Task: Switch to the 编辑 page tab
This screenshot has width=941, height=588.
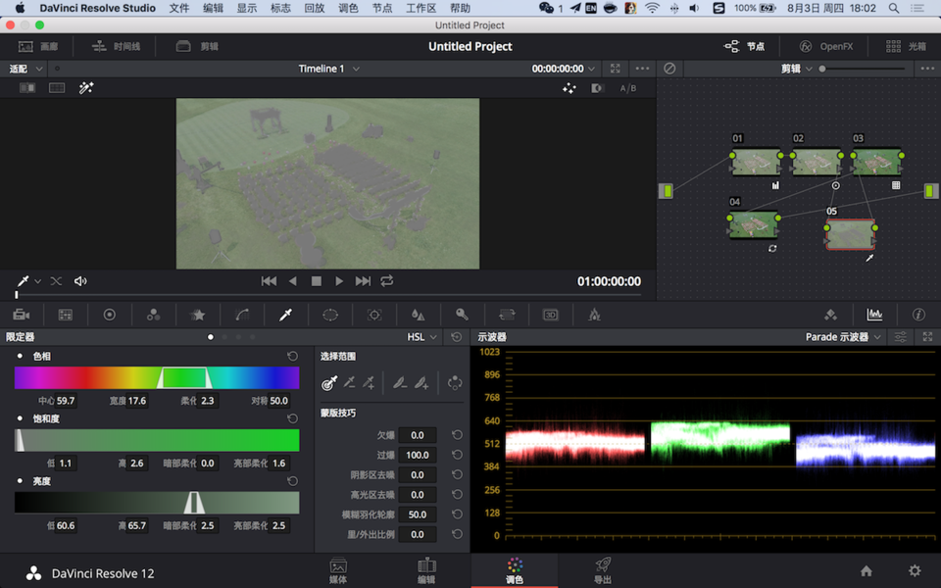Action: tap(426, 570)
